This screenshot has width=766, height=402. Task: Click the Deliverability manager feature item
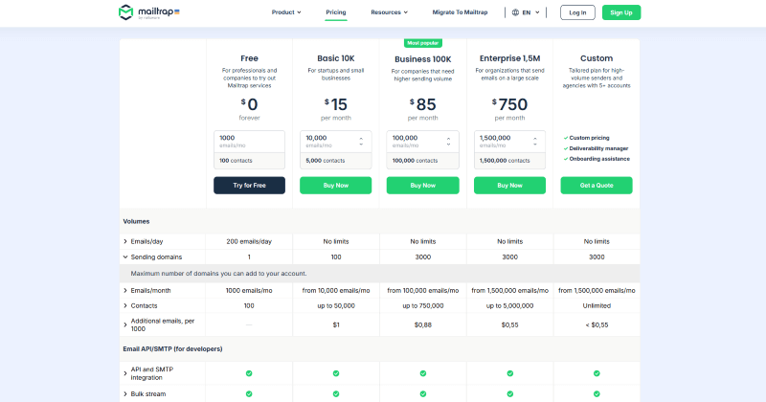pos(596,148)
